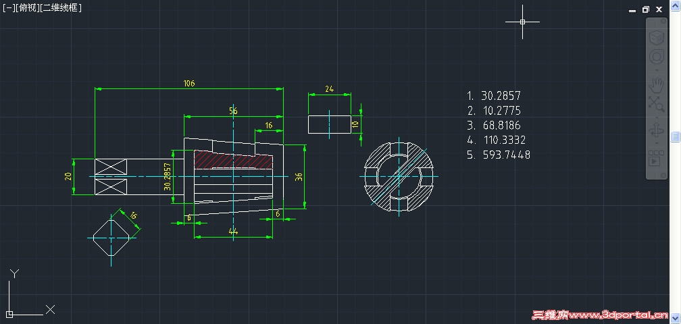Image resolution: width=681 pixels, height=324 pixels.
Task: Activate the SteeringWheels navigation tool
Action: tap(656, 57)
